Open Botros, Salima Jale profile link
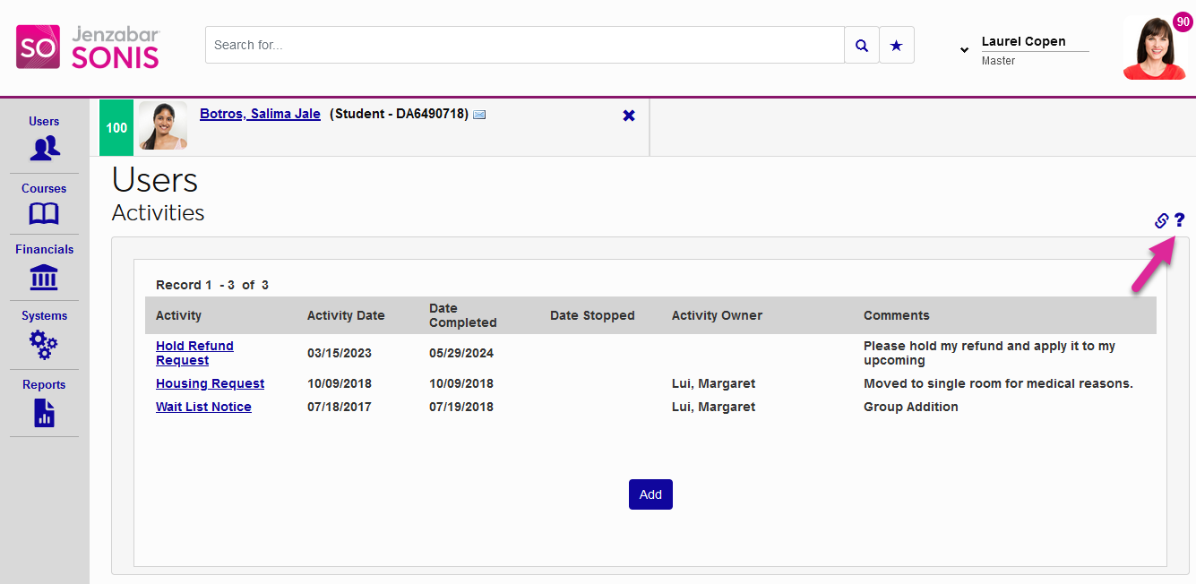1196x584 pixels. click(x=260, y=114)
